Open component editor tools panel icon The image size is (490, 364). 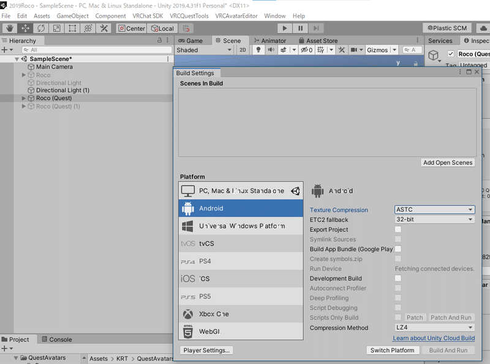pyautogui.click(x=342, y=50)
